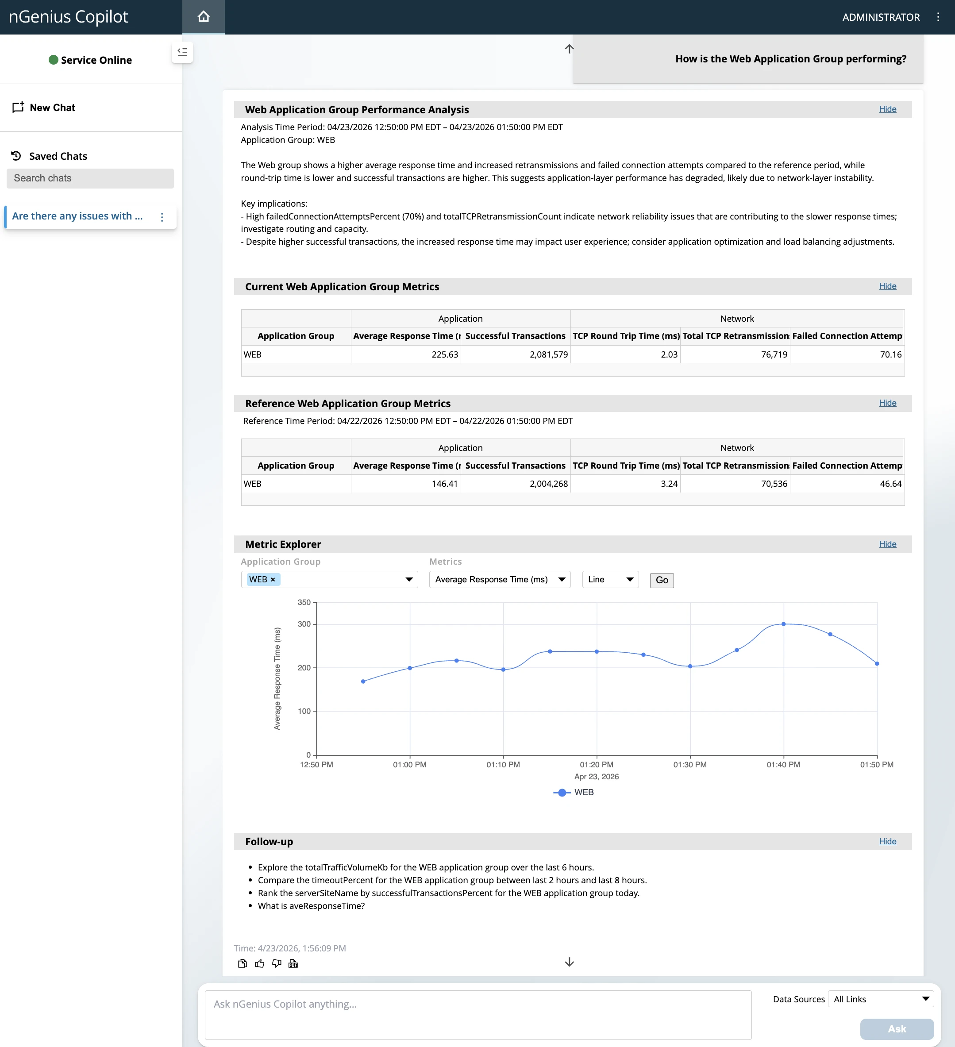The image size is (955, 1047).
Task: Click the current TCP Round Trip Time 2.03
Action: 669,355
